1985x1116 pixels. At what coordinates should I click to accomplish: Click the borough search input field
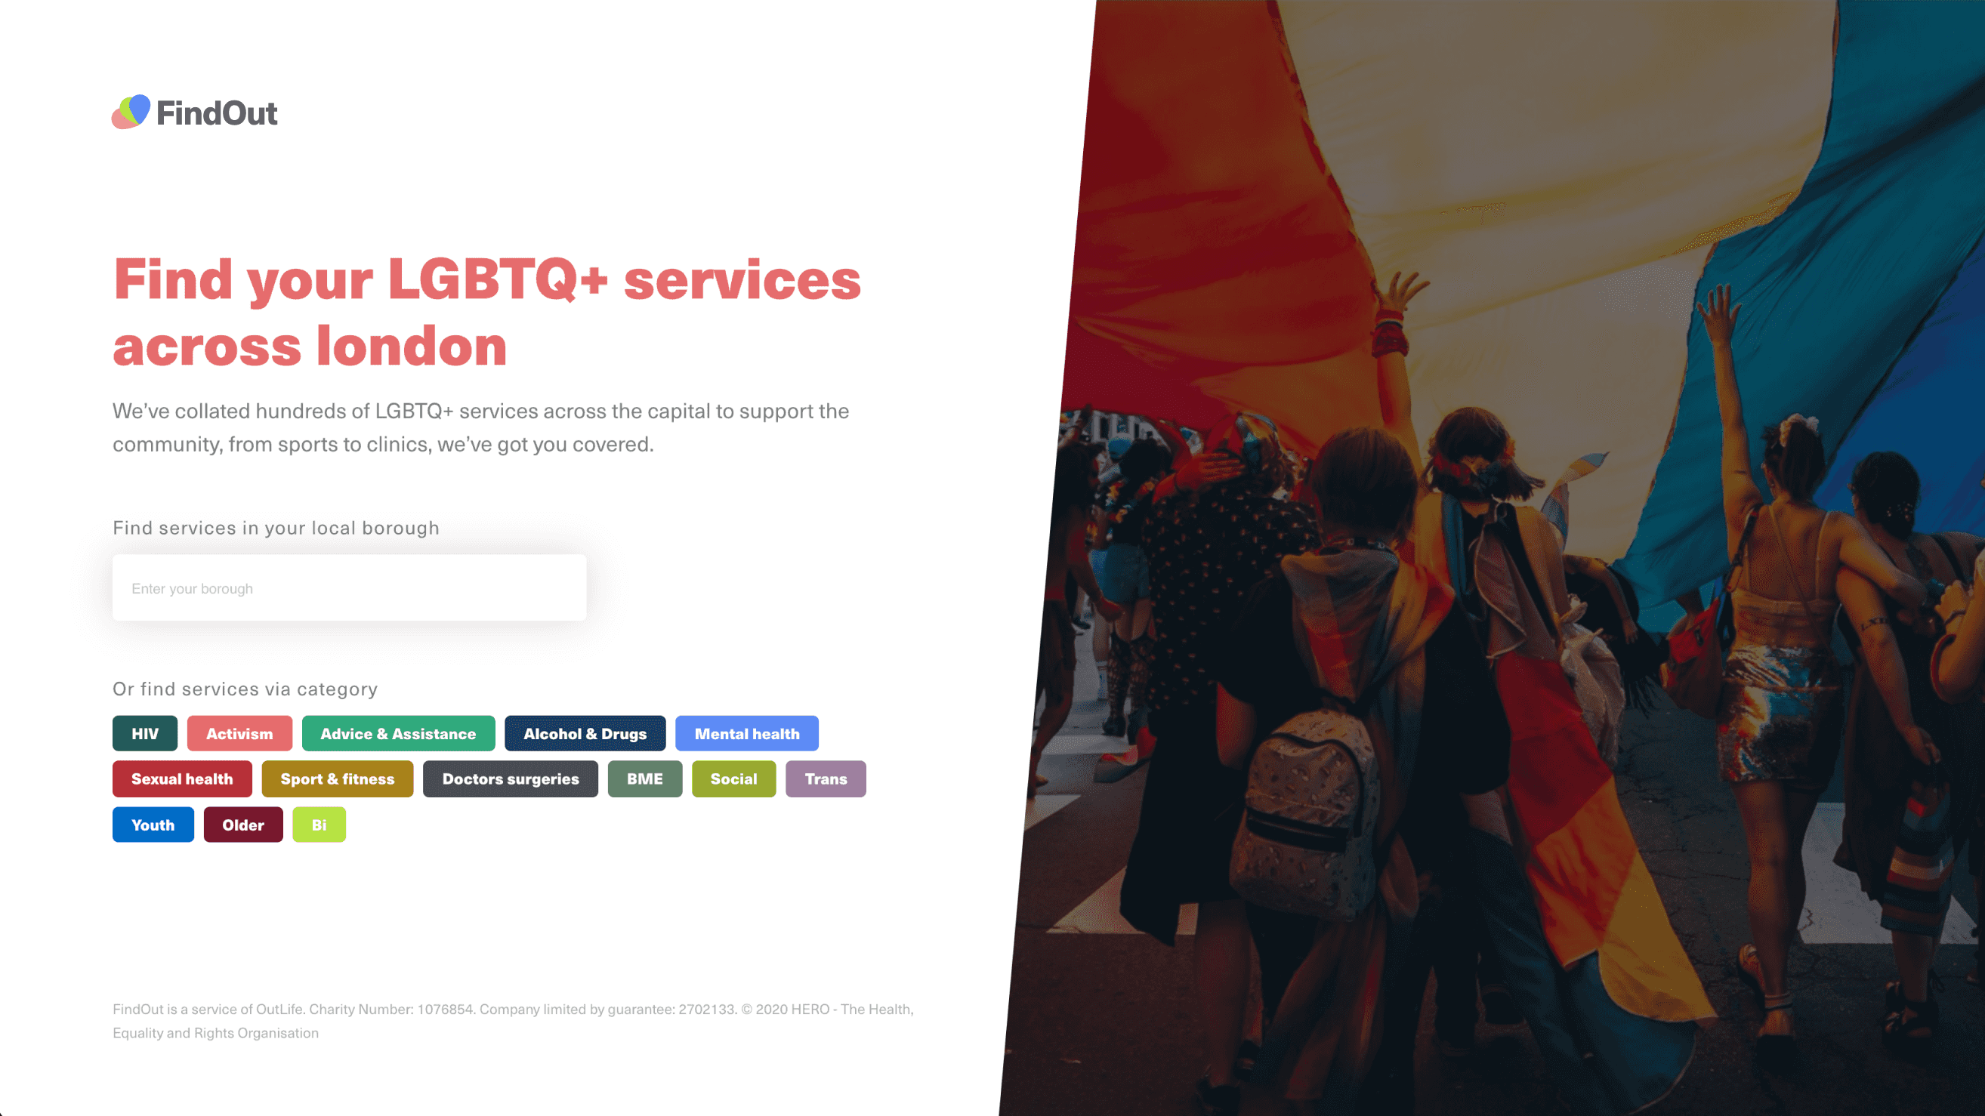click(x=349, y=589)
